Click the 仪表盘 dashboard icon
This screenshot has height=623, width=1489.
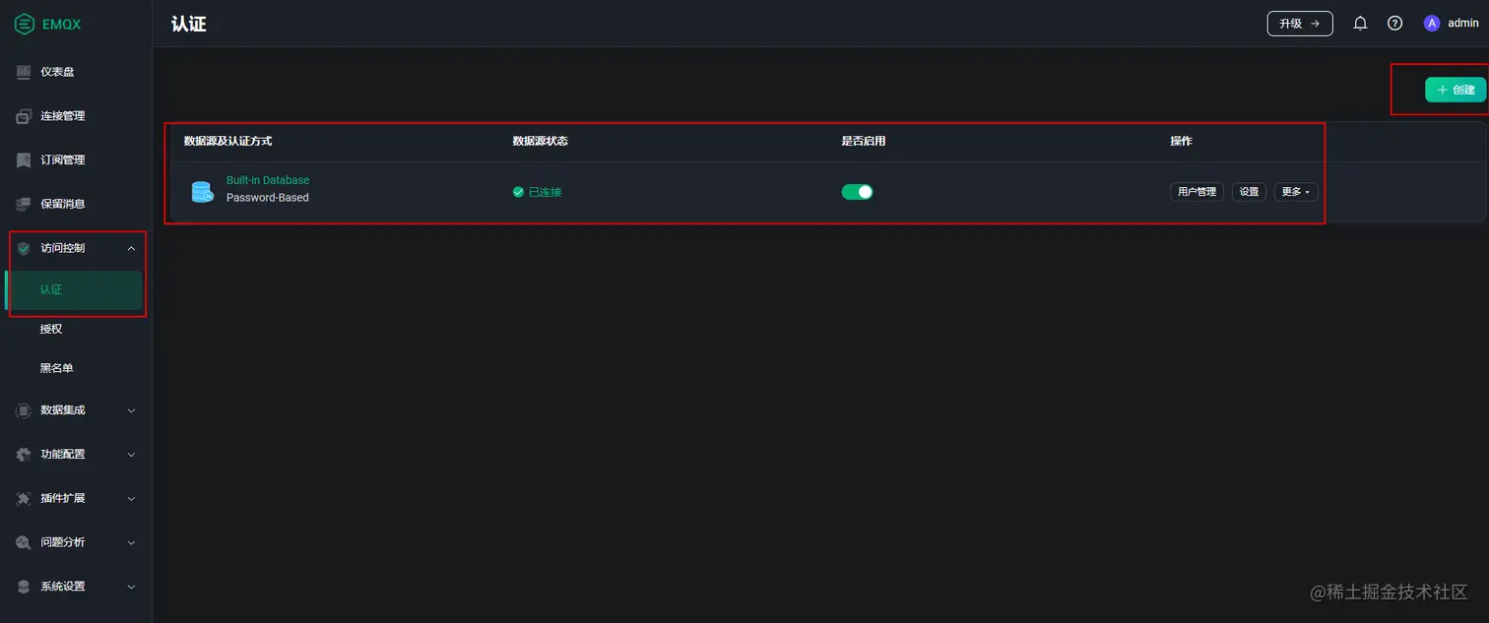click(24, 72)
